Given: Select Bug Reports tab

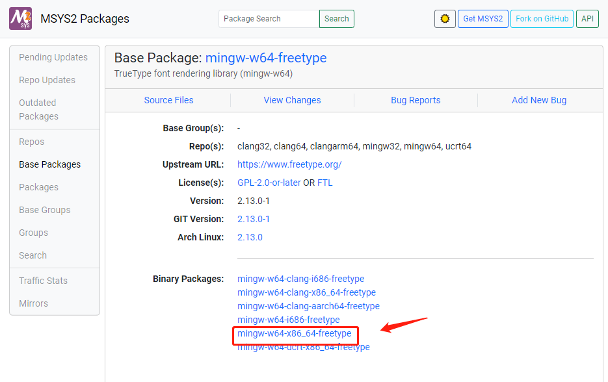Looking at the screenshot, I should coord(416,100).
